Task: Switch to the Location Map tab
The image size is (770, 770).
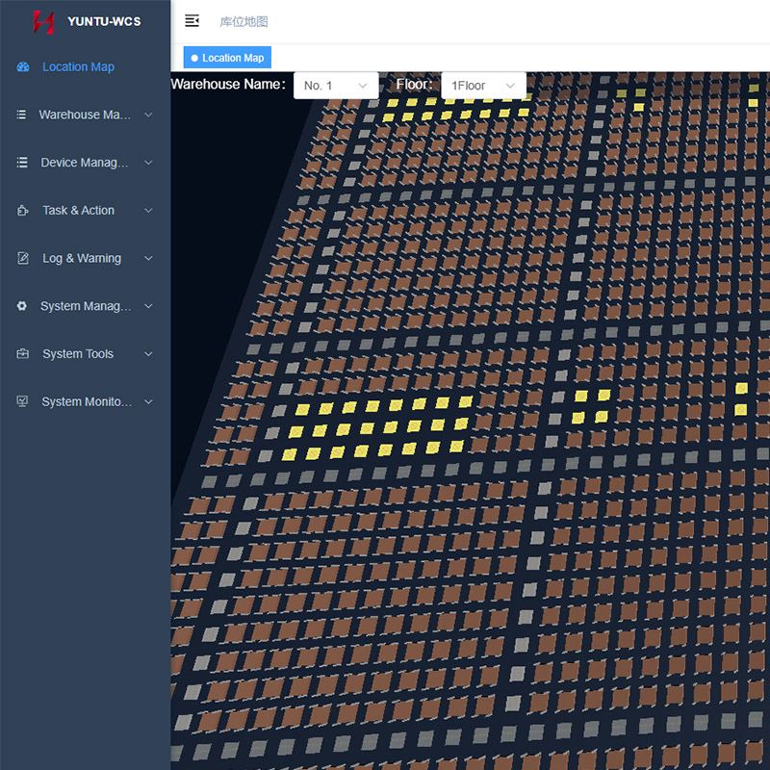Action: [x=228, y=58]
